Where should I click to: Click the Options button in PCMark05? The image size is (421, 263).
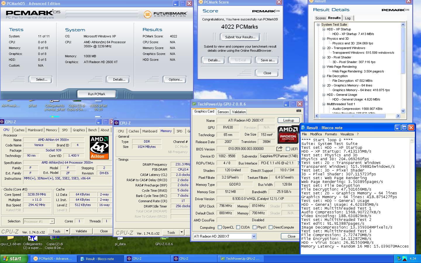pos(175,79)
